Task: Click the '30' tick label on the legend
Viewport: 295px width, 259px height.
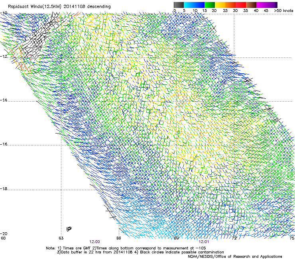Action: click(x=235, y=10)
